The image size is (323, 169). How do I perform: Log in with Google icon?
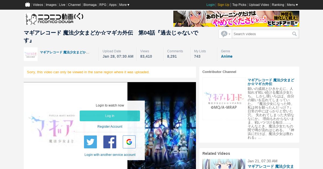(129, 142)
